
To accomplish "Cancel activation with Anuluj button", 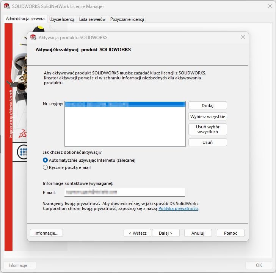I will (198, 233).
